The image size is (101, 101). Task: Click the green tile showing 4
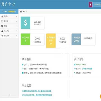click(x=26, y=39)
